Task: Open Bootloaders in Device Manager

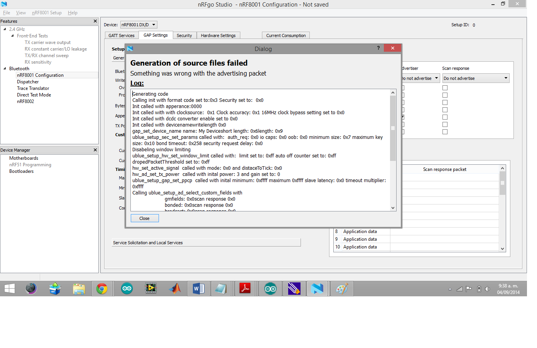Action: 21,171
